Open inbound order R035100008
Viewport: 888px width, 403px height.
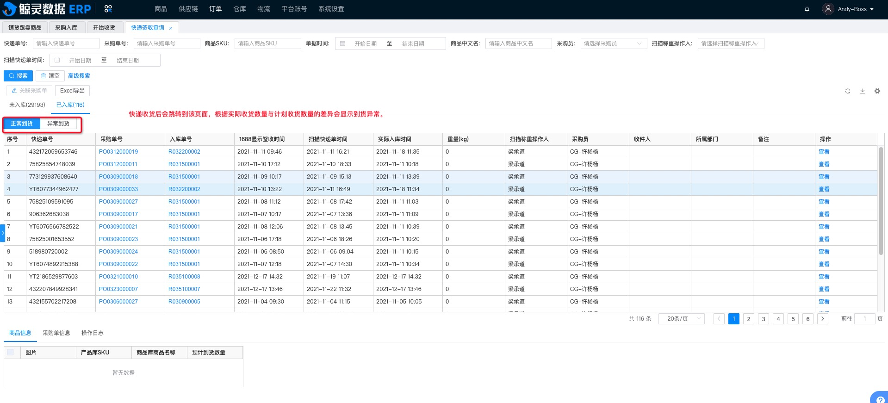point(184,277)
